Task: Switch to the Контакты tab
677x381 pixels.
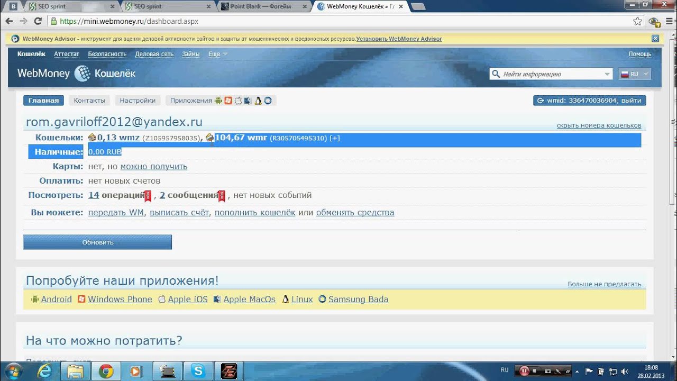Action: point(89,101)
